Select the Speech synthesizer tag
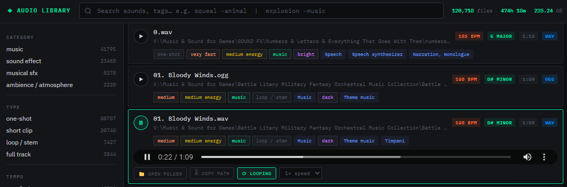 [x=377, y=54]
